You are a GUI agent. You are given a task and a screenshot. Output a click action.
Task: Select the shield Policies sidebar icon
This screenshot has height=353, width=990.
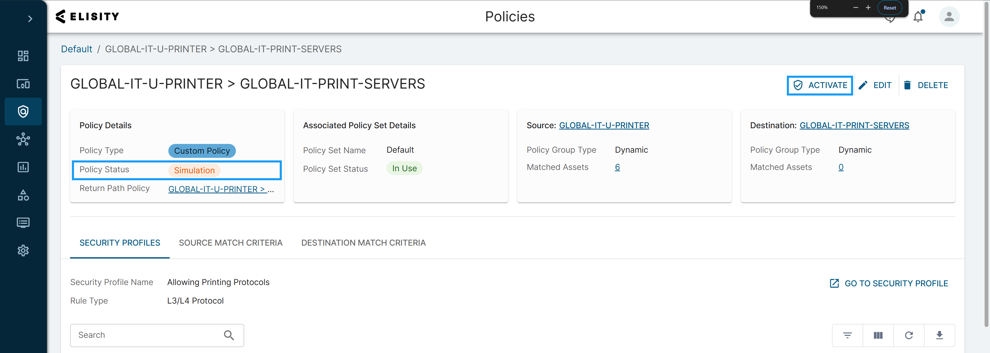coord(23,112)
